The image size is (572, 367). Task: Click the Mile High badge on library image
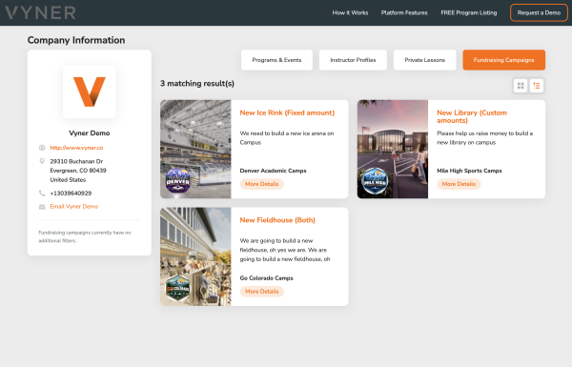(375, 180)
